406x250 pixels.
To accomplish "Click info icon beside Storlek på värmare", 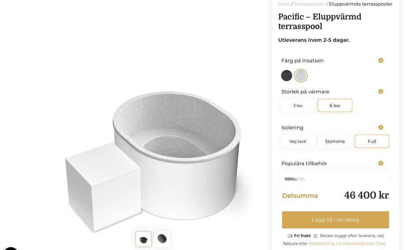I will [x=381, y=91].
